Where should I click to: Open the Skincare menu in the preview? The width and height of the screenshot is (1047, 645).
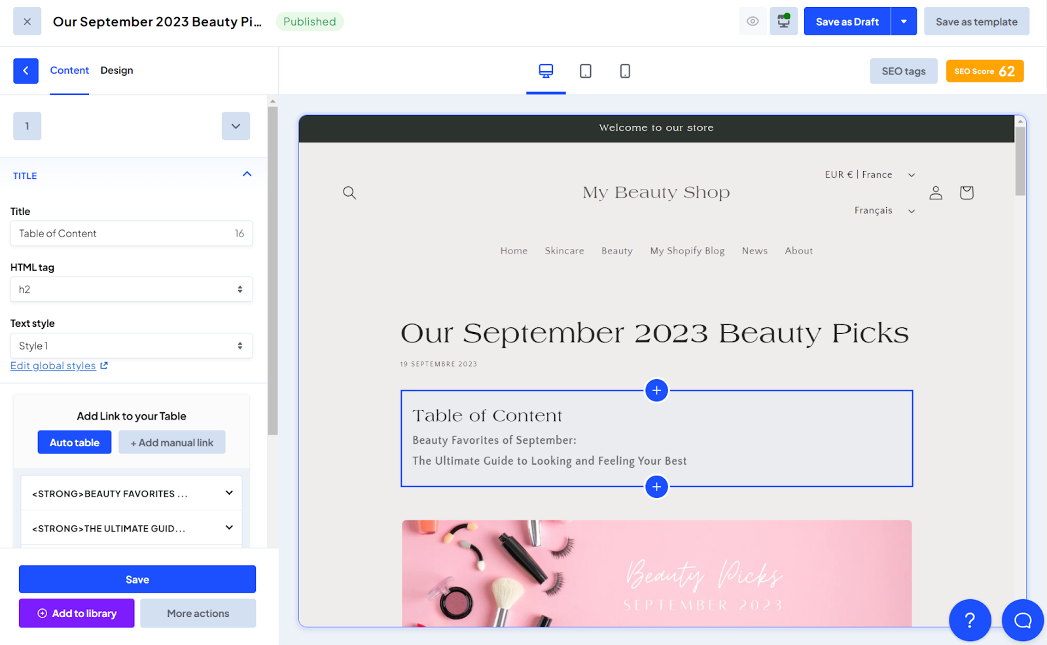pos(564,250)
